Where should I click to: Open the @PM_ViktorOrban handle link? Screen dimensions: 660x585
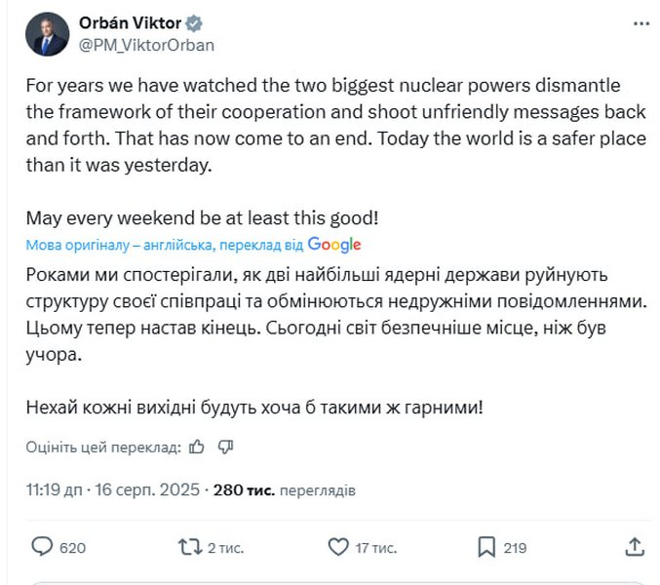(146, 45)
